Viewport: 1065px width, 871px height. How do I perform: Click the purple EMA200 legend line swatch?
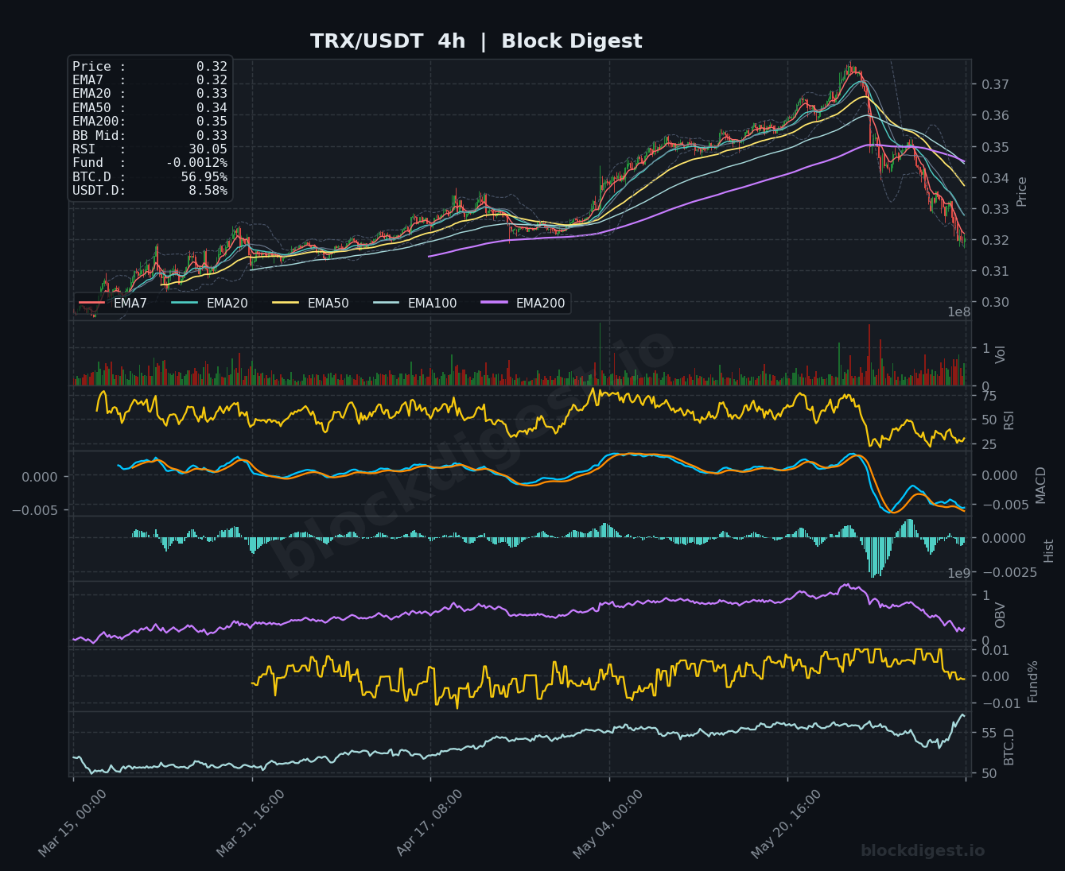[x=494, y=303]
